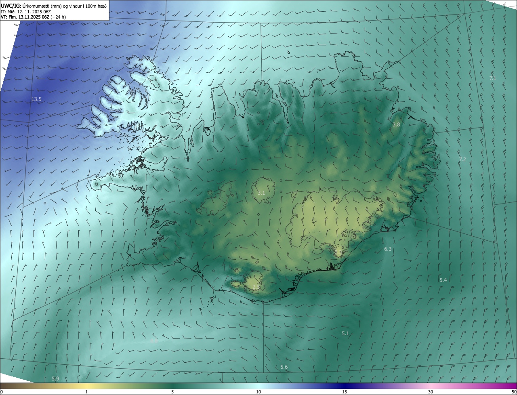517x395 pixels.
Task: Click the 50 tick label on the colorbar
Action: click(514, 392)
